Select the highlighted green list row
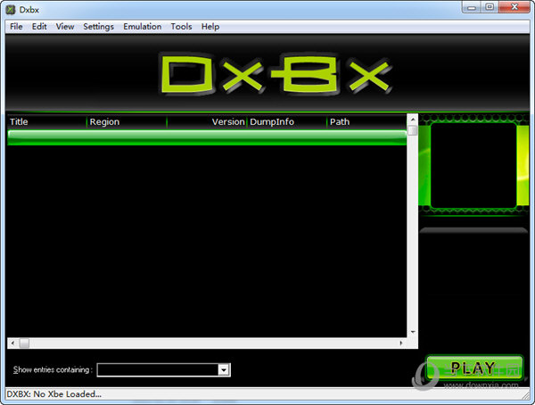535x405 pixels. [207, 137]
